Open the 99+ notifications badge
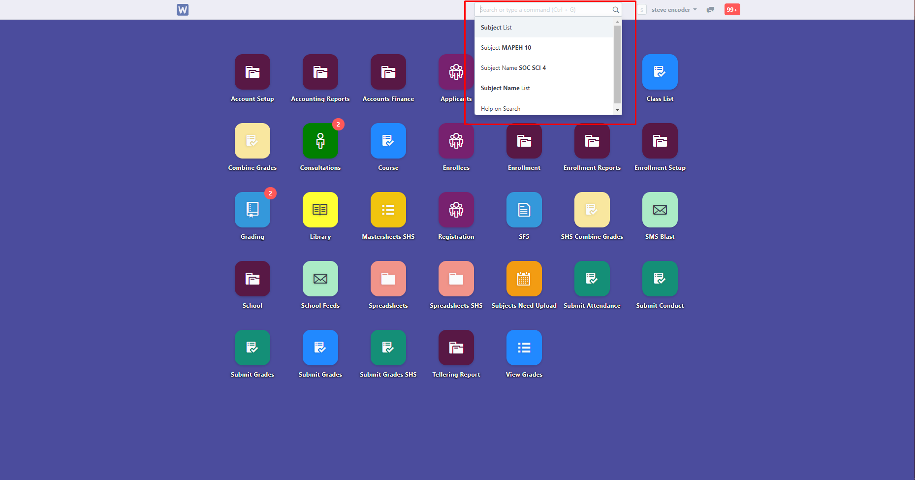 (732, 10)
